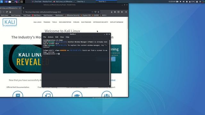
Task: Switch to Kali Linux Firefox taskbar window
Action: click(63, 2)
